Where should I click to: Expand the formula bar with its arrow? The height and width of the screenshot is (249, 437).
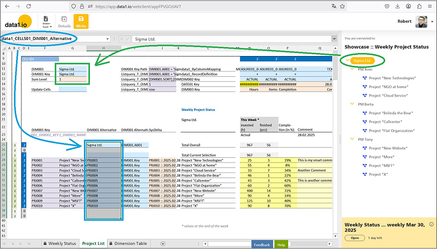pyautogui.click(x=334, y=39)
